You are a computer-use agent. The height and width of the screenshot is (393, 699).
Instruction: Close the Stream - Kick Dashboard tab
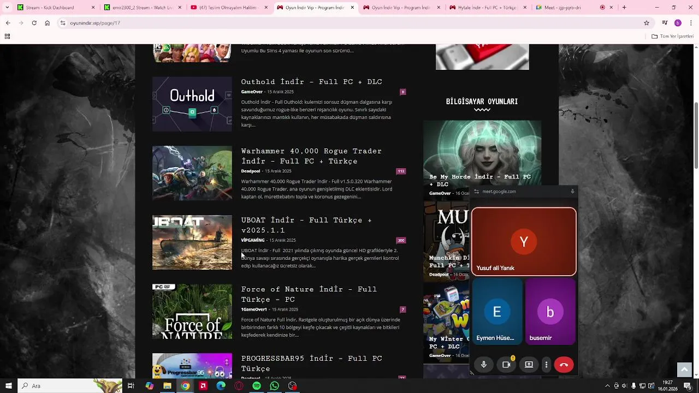(x=93, y=8)
